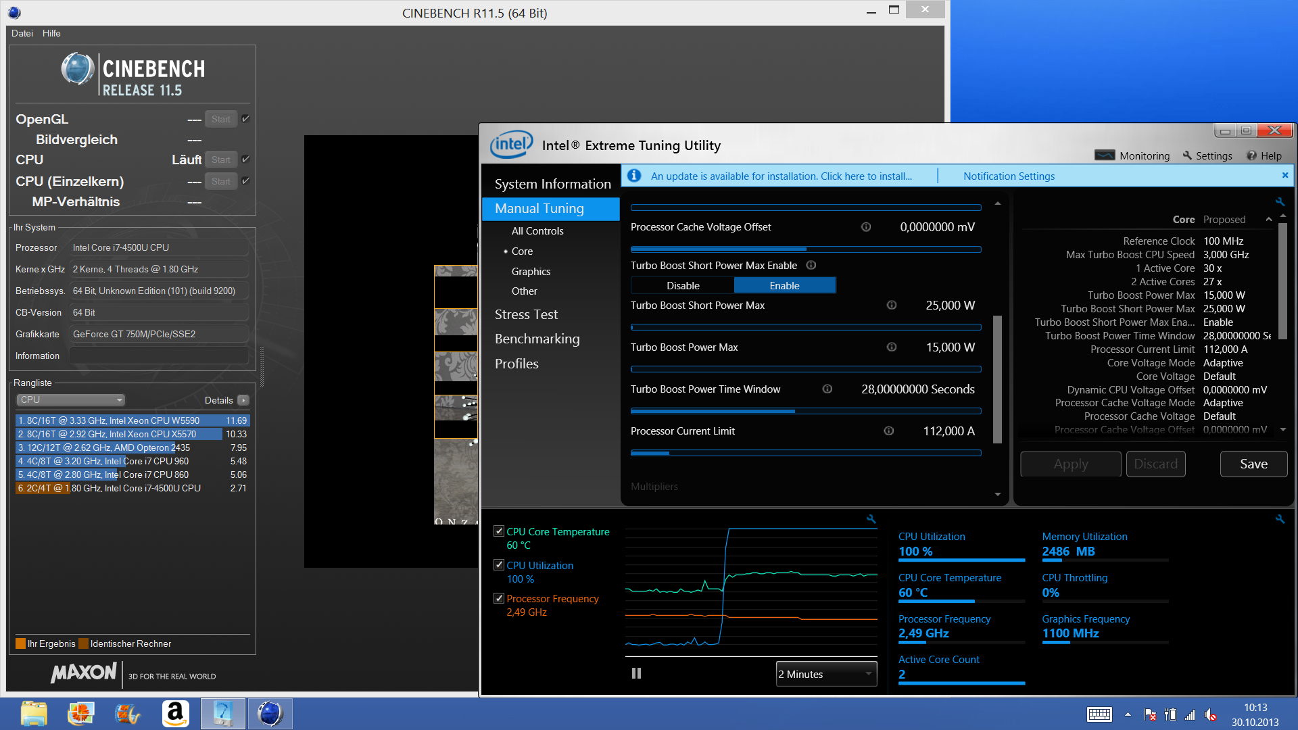Open File Explorer from taskbar
This screenshot has height=730, width=1298.
[34, 714]
